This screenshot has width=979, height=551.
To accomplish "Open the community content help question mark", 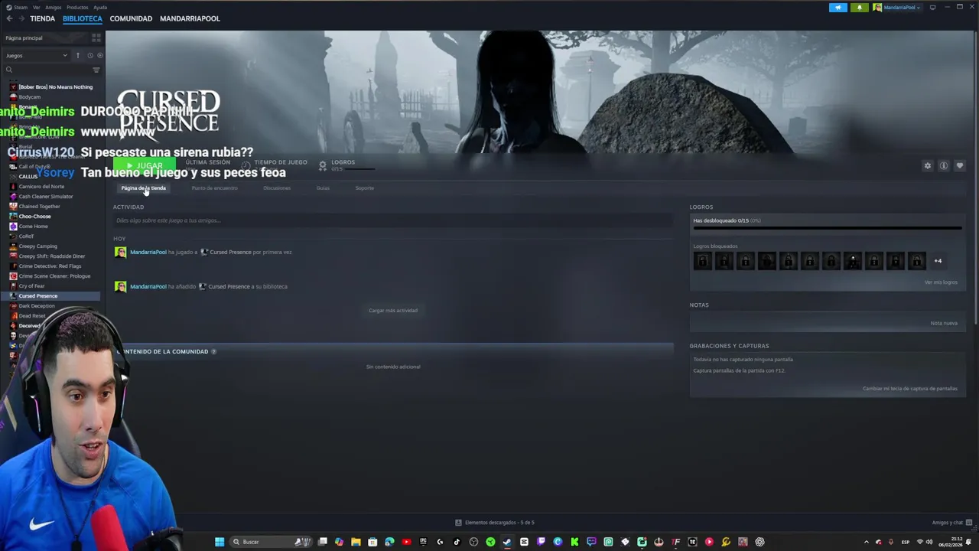I will pyautogui.click(x=213, y=352).
